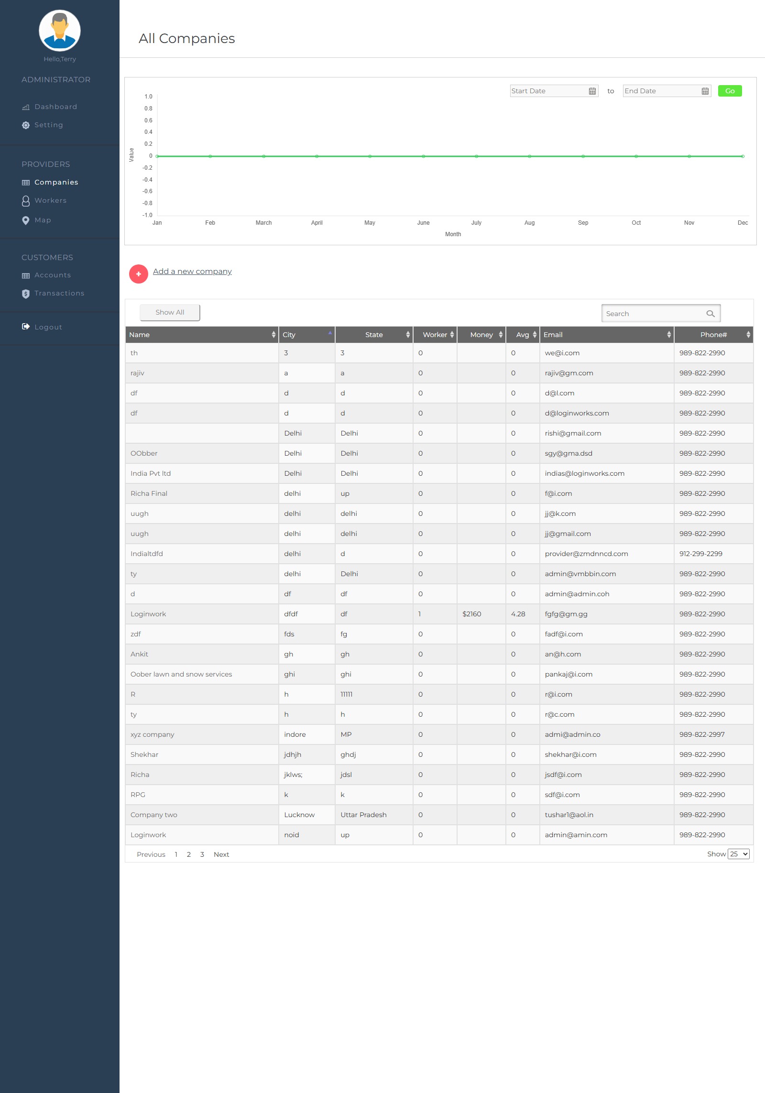765x1093 pixels.
Task: Go to Workers in sidebar
Action: pos(50,200)
